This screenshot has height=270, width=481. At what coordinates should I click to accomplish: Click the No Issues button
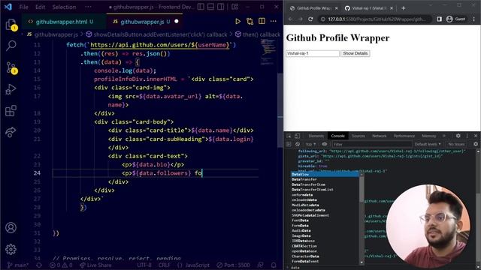456,144
